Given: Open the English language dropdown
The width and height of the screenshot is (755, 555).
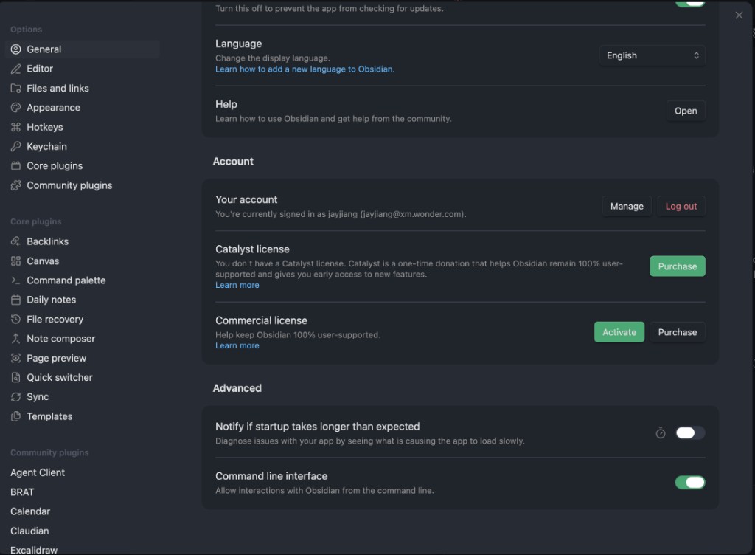Looking at the screenshot, I should click(x=653, y=55).
